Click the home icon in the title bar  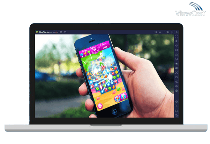click(61, 32)
